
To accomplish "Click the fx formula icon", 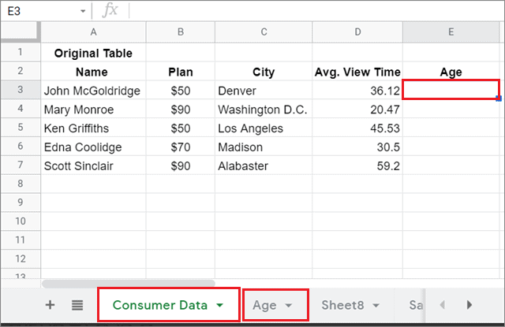I will (x=110, y=10).
